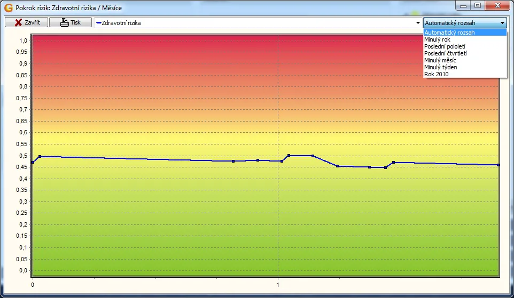Image resolution: width=514 pixels, height=298 pixels.
Task: Select Poslední čtvrtletí range option
Action: [x=446, y=53]
